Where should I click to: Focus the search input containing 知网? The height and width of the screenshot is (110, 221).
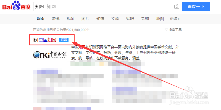point(108,6)
